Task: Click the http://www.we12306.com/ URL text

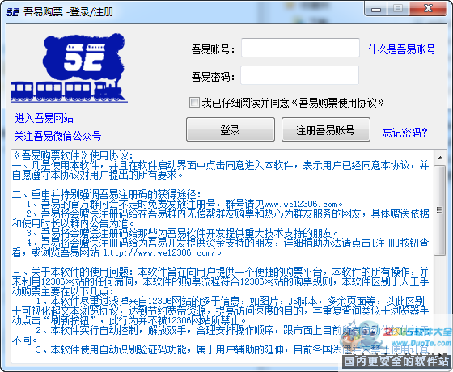Action: (159, 252)
